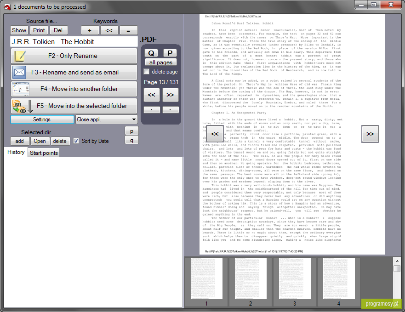The height and width of the screenshot is (312, 405).
Task: Switch to the History tab
Action: (x=16, y=152)
